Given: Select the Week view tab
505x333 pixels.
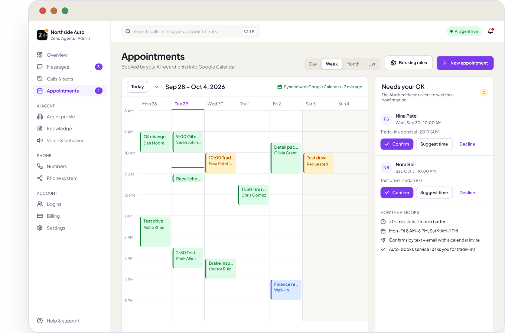Looking at the screenshot, I should click(x=332, y=64).
